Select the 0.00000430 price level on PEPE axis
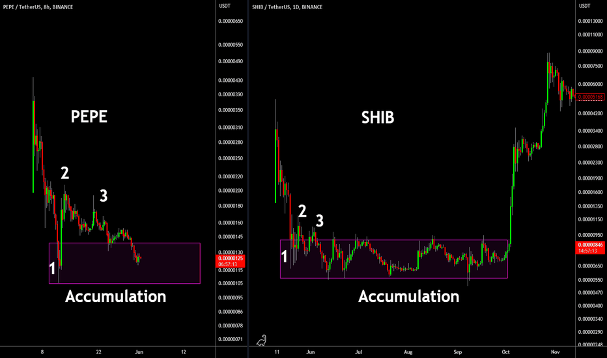Screen dimensions: 607x358 click(x=231, y=81)
